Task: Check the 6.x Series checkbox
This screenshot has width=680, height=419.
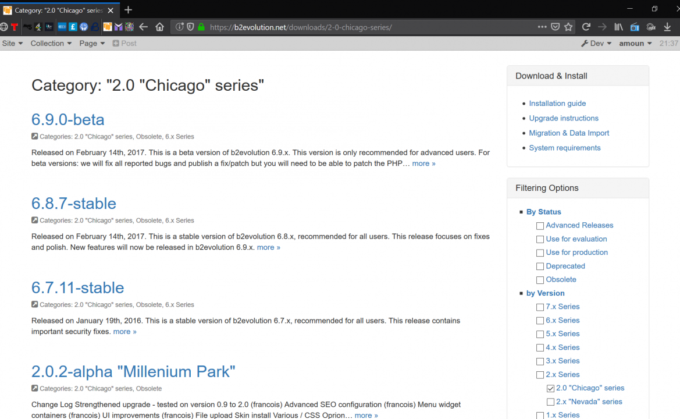Action: 540,321
